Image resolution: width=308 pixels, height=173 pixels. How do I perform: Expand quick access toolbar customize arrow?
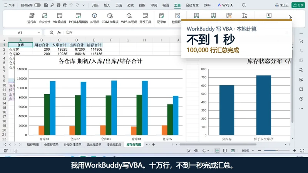[84, 5]
